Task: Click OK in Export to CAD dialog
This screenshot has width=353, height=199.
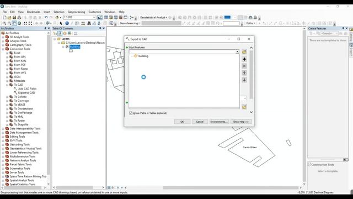Action: [182, 122]
